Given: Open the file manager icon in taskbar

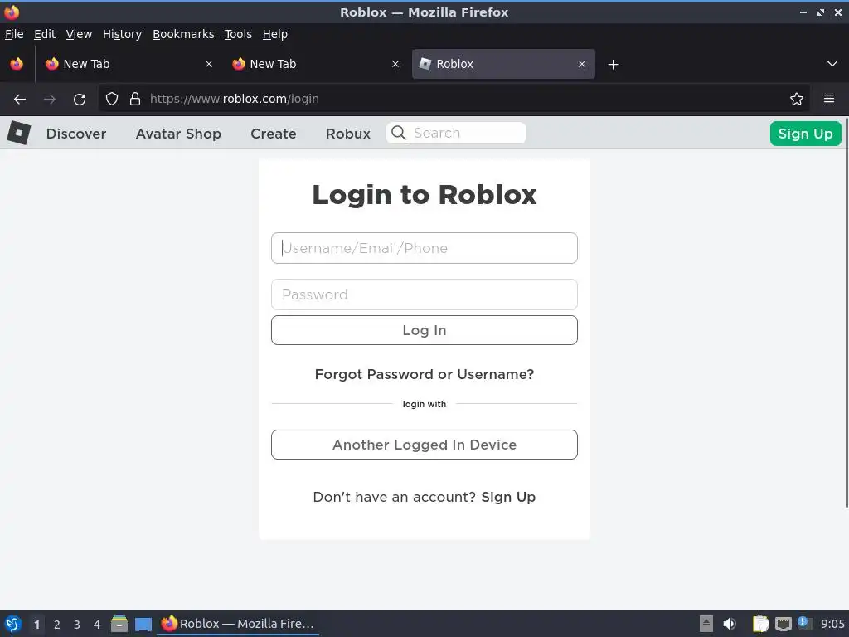Looking at the screenshot, I should (x=119, y=624).
